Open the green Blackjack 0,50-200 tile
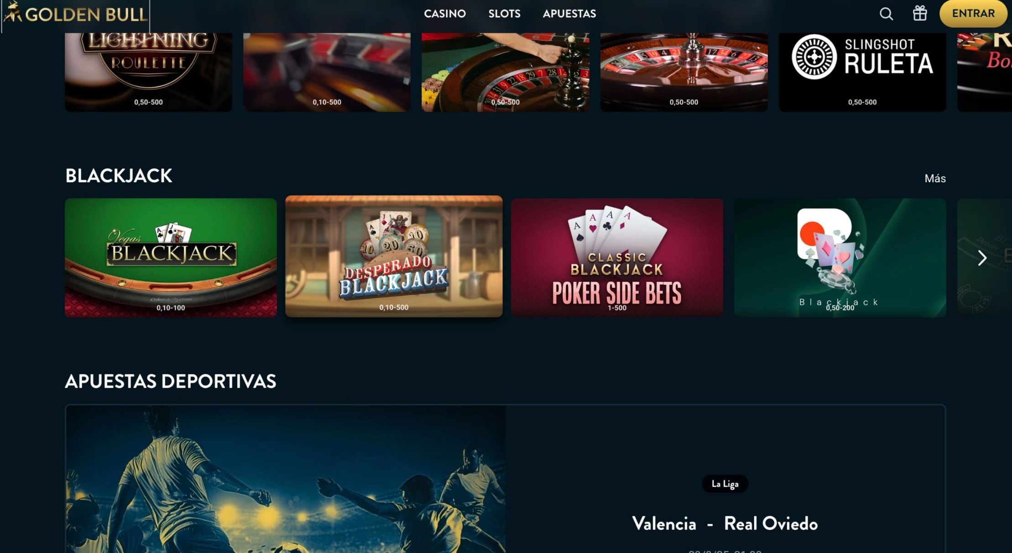 (840, 257)
